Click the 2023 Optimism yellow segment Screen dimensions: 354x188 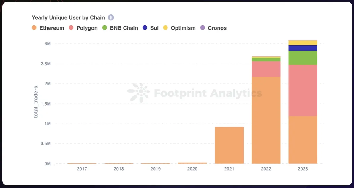(x=303, y=43)
